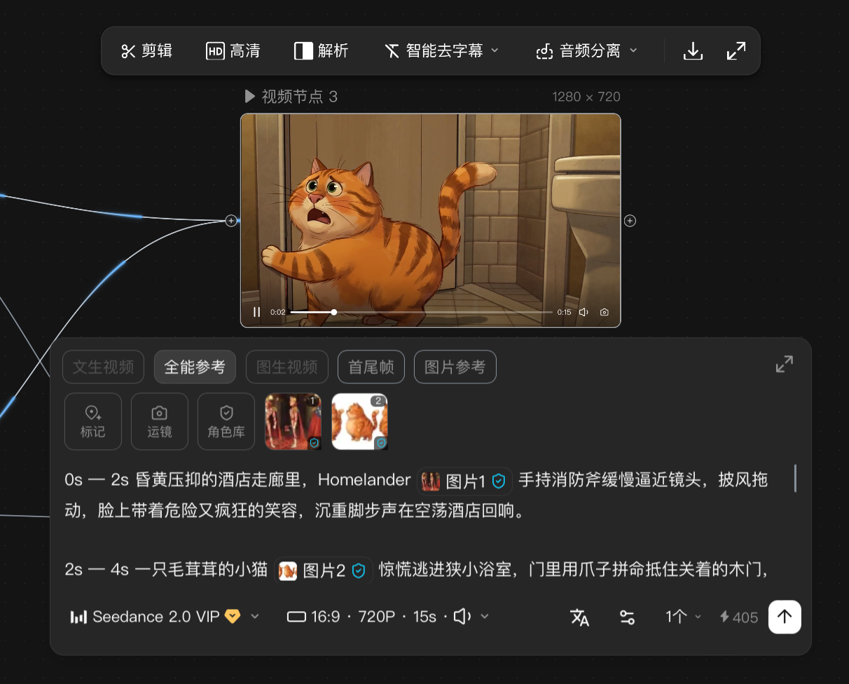849x684 pixels.
Task: Select reference image thumbnail 1
Action: click(293, 421)
